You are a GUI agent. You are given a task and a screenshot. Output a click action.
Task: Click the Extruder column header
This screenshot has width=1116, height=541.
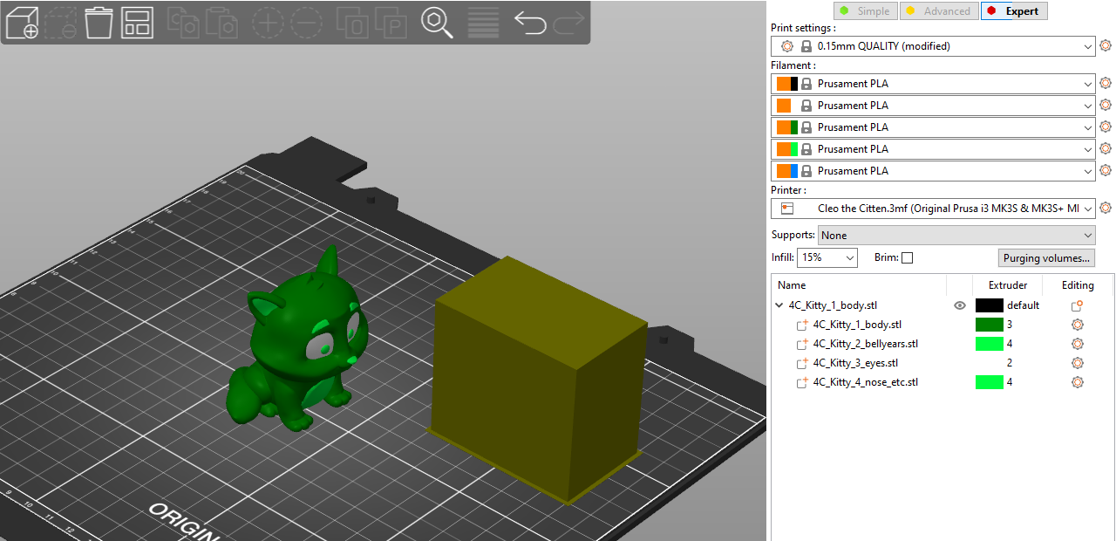click(x=1007, y=285)
